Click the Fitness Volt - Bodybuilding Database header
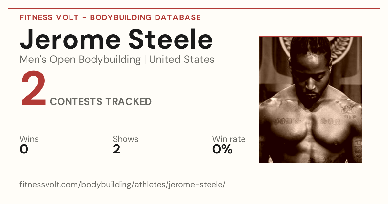388x204 pixels. click(x=110, y=17)
